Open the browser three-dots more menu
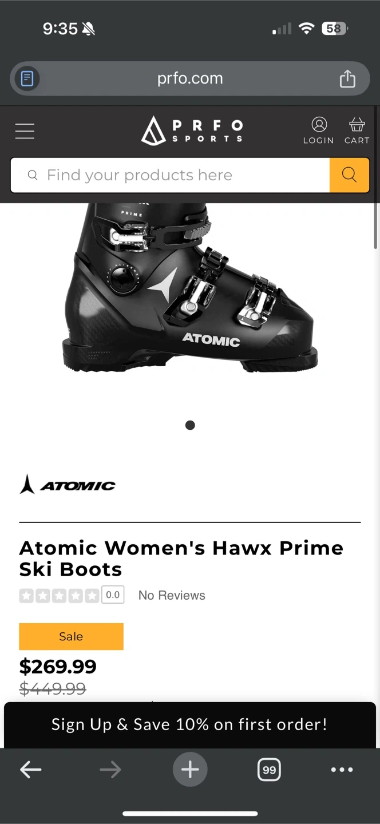Screen dimensions: 380x824 [x=342, y=770]
